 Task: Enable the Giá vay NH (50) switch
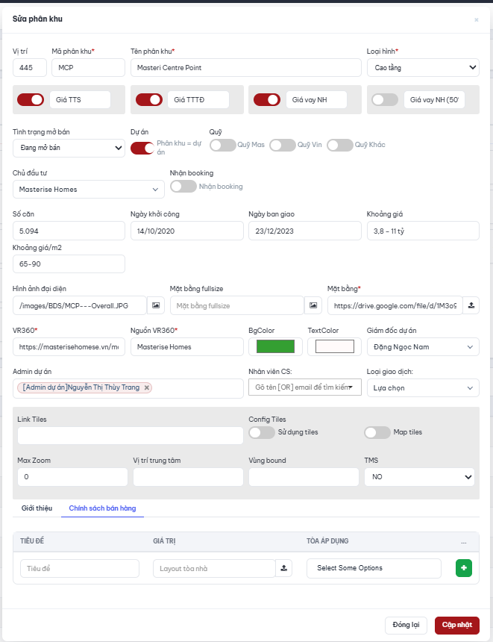coord(385,100)
